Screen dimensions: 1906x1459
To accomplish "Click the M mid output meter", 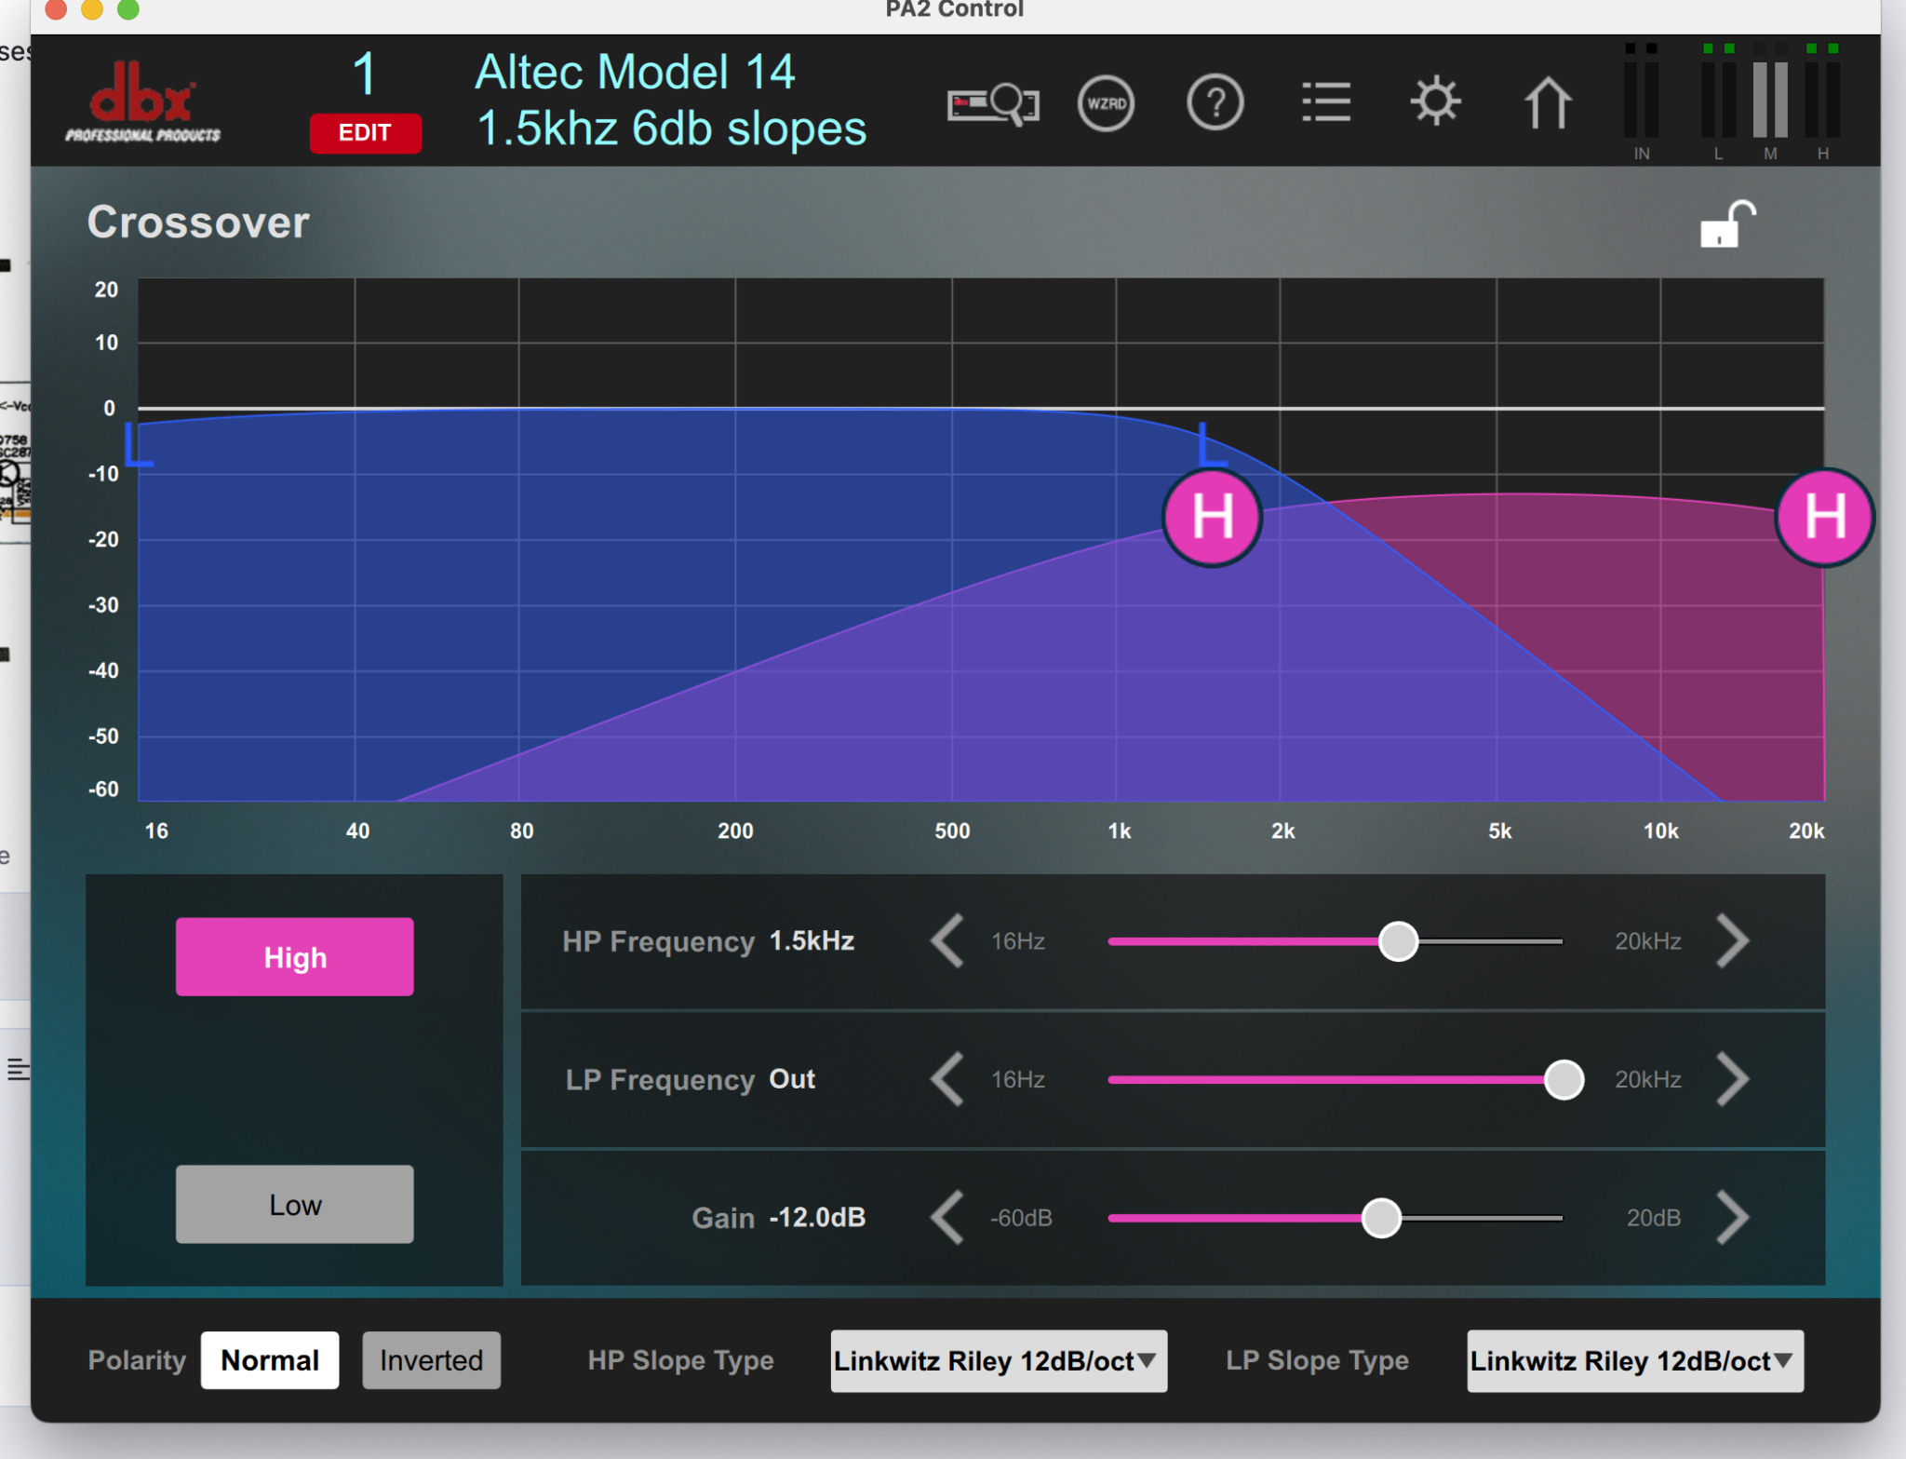I will coord(1770,102).
